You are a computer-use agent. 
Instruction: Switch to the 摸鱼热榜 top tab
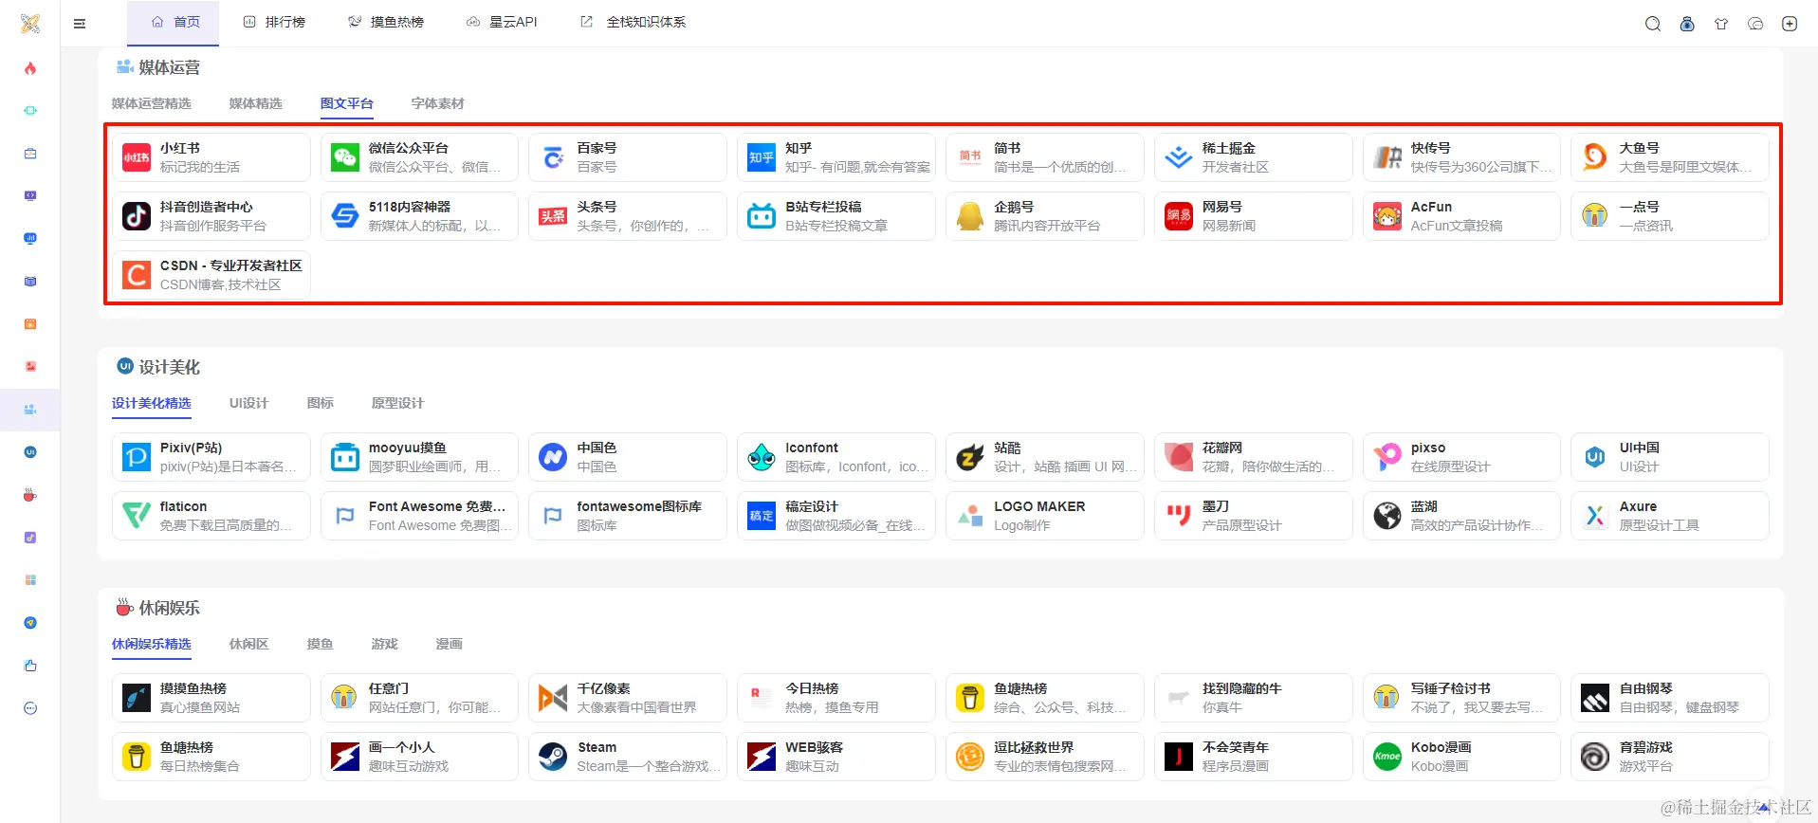[x=385, y=23]
